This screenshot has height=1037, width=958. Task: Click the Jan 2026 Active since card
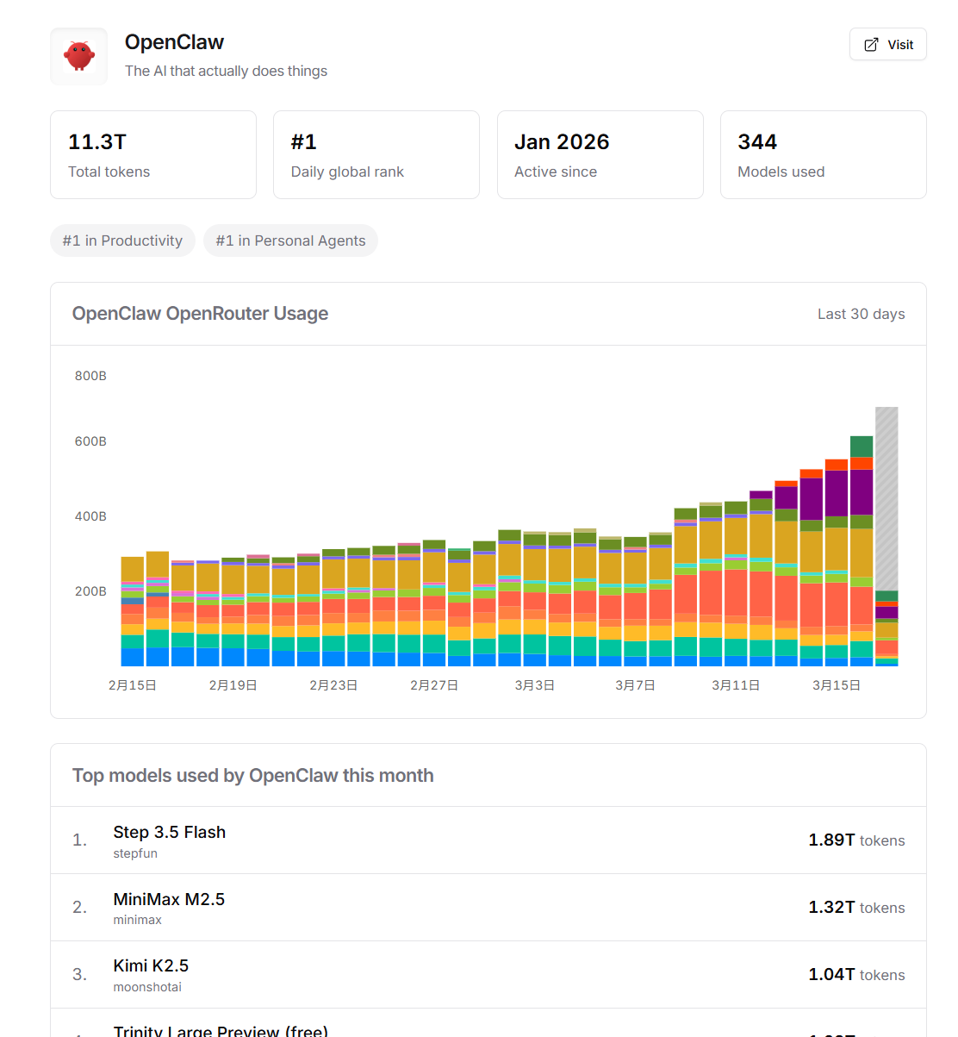click(600, 155)
